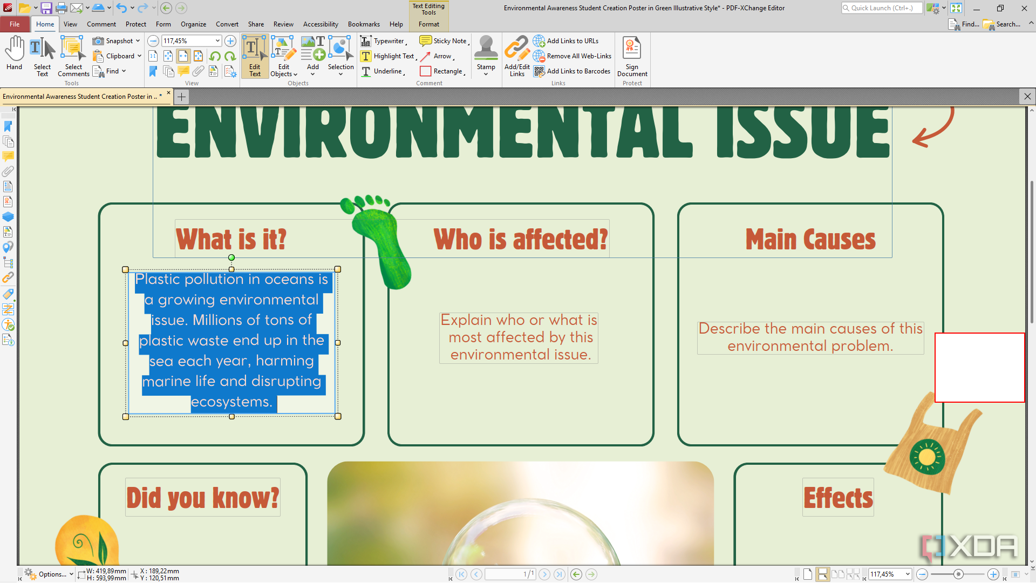Rotate the view clockwise
1036x583 pixels.
[230, 56]
